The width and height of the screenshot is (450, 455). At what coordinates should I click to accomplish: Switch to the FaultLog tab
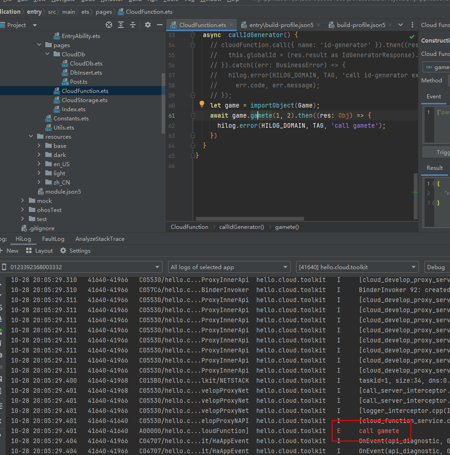tap(53, 239)
